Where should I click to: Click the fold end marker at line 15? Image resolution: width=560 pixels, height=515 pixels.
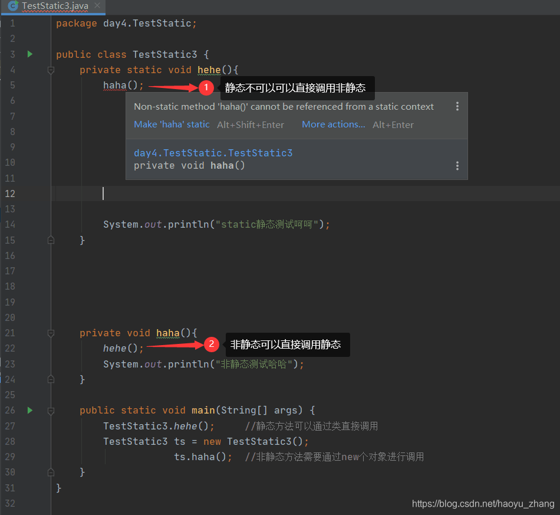51,240
